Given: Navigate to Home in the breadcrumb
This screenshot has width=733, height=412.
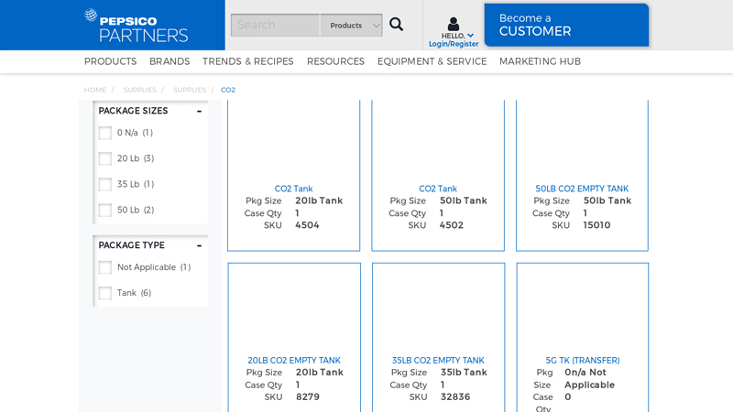Looking at the screenshot, I should 95,90.
